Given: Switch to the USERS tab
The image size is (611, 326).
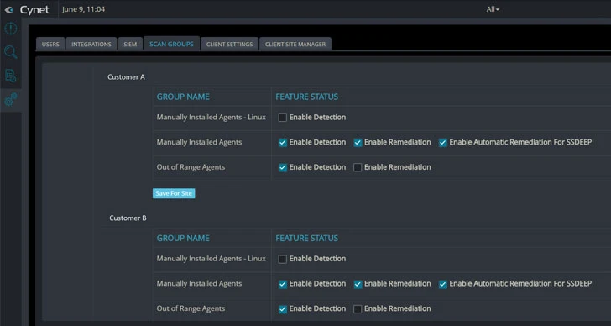Looking at the screenshot, I should point(50,44).
